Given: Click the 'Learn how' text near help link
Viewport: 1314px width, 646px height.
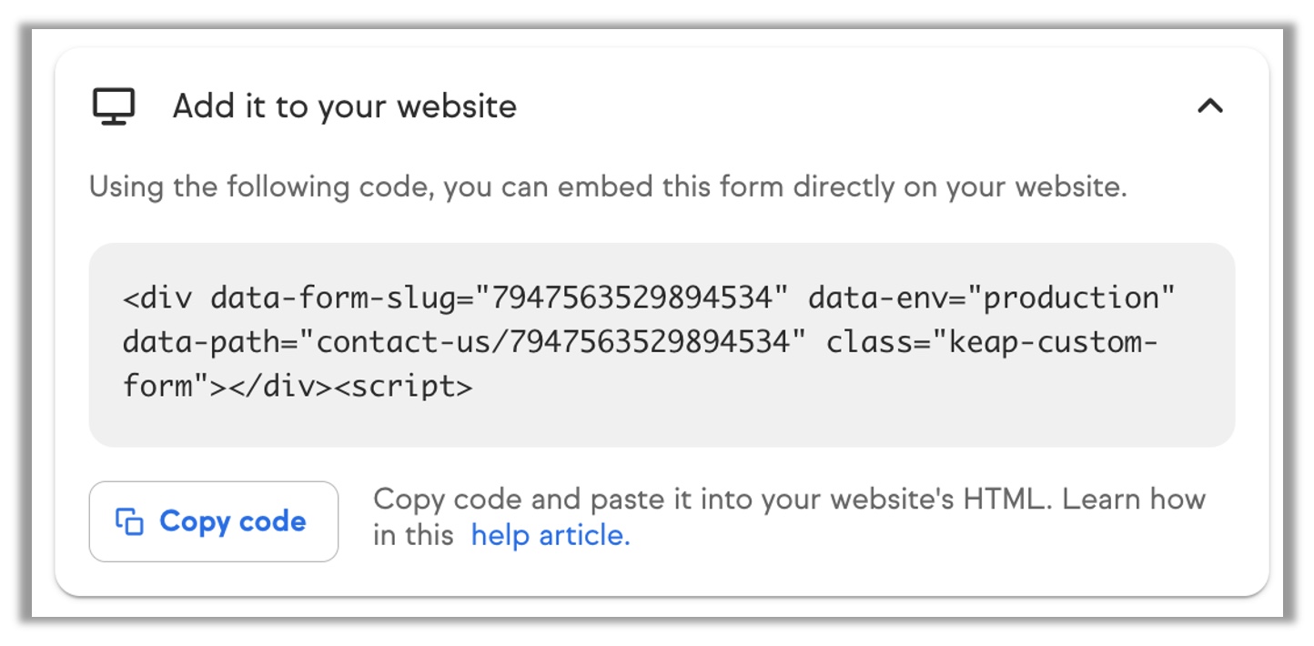Looking at the screenshot, I should coord(1134,500).
